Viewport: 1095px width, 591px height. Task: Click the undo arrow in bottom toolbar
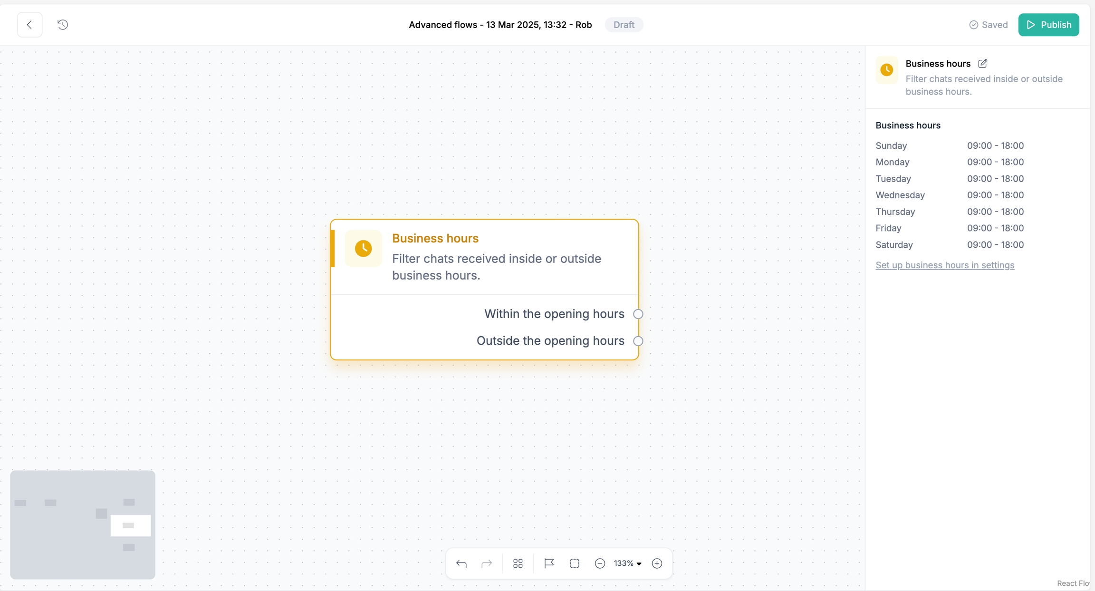click(461, 563)
